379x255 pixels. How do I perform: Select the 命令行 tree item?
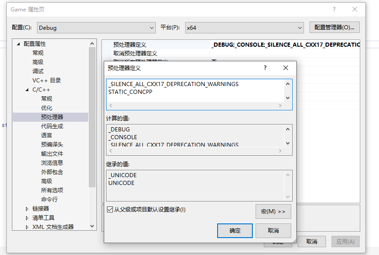(49, 200)
